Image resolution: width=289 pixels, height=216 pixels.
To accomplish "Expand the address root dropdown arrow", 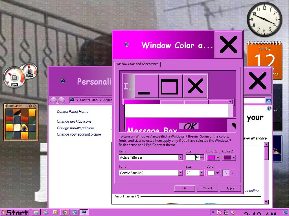I will [77, 100].
